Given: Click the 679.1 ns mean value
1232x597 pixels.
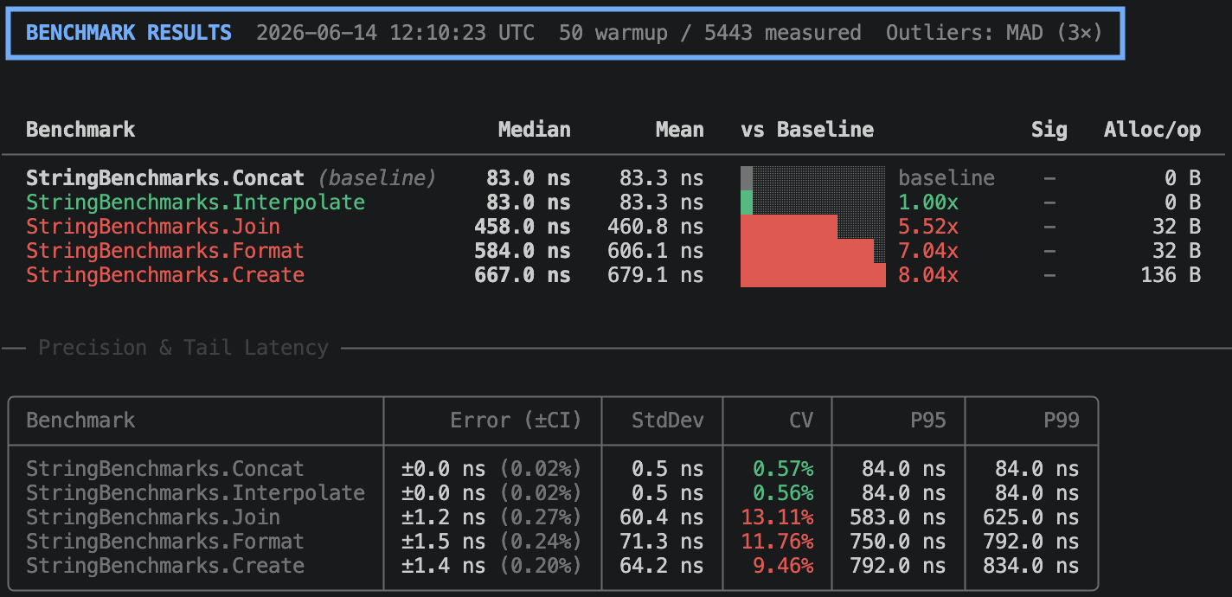Looking at the screenshot, I should pyautogui.click(x=655, y=275).
